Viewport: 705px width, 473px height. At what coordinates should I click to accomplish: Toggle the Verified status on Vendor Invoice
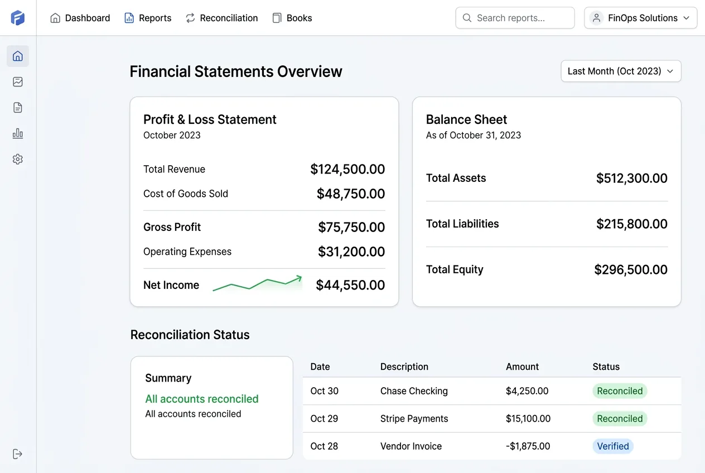(612, 446)
